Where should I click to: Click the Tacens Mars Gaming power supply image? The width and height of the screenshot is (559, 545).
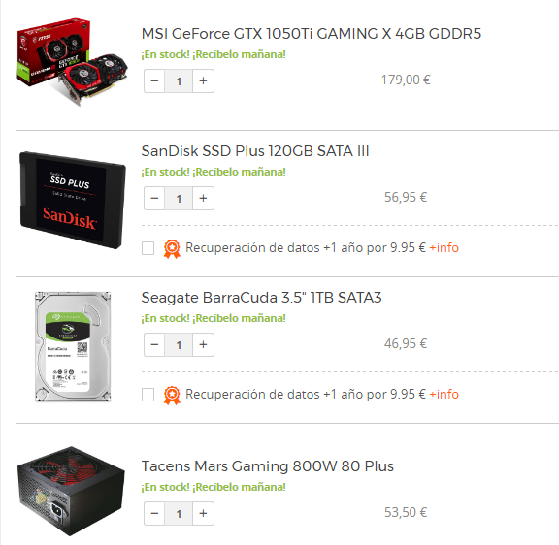click(x=71, y=492)
